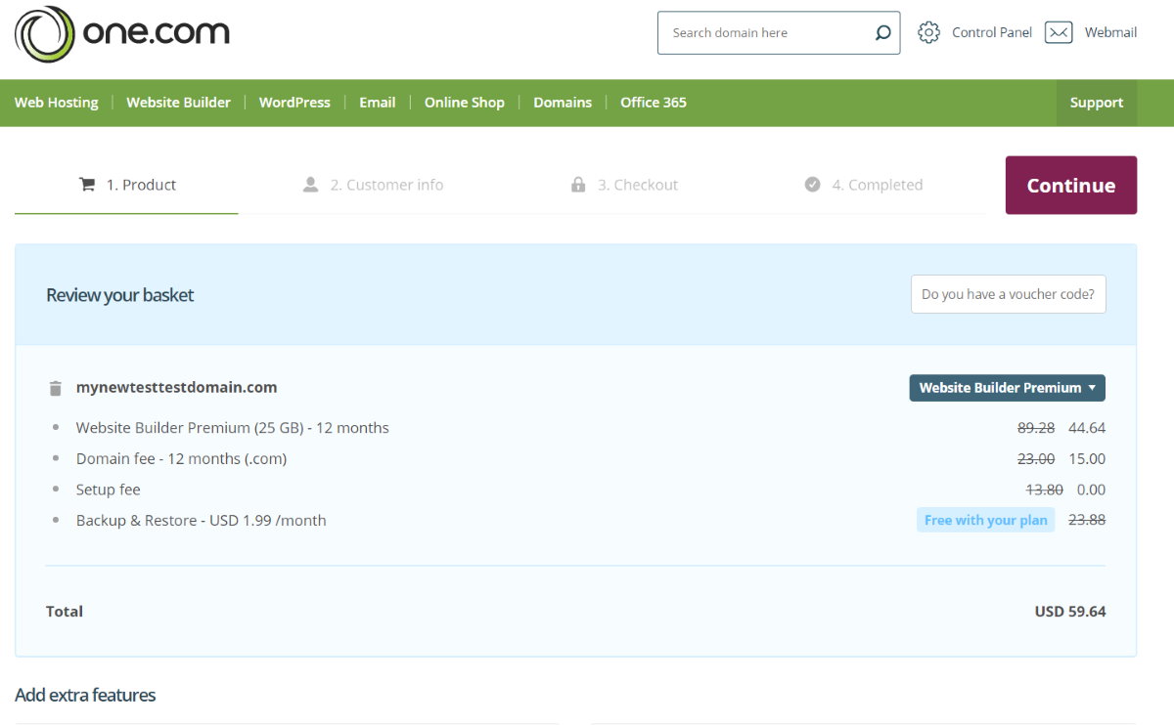Screen dimensions: 1174x725
Task: Click the 15.00 domain fee price
Action: click(x=1087, y=458)
